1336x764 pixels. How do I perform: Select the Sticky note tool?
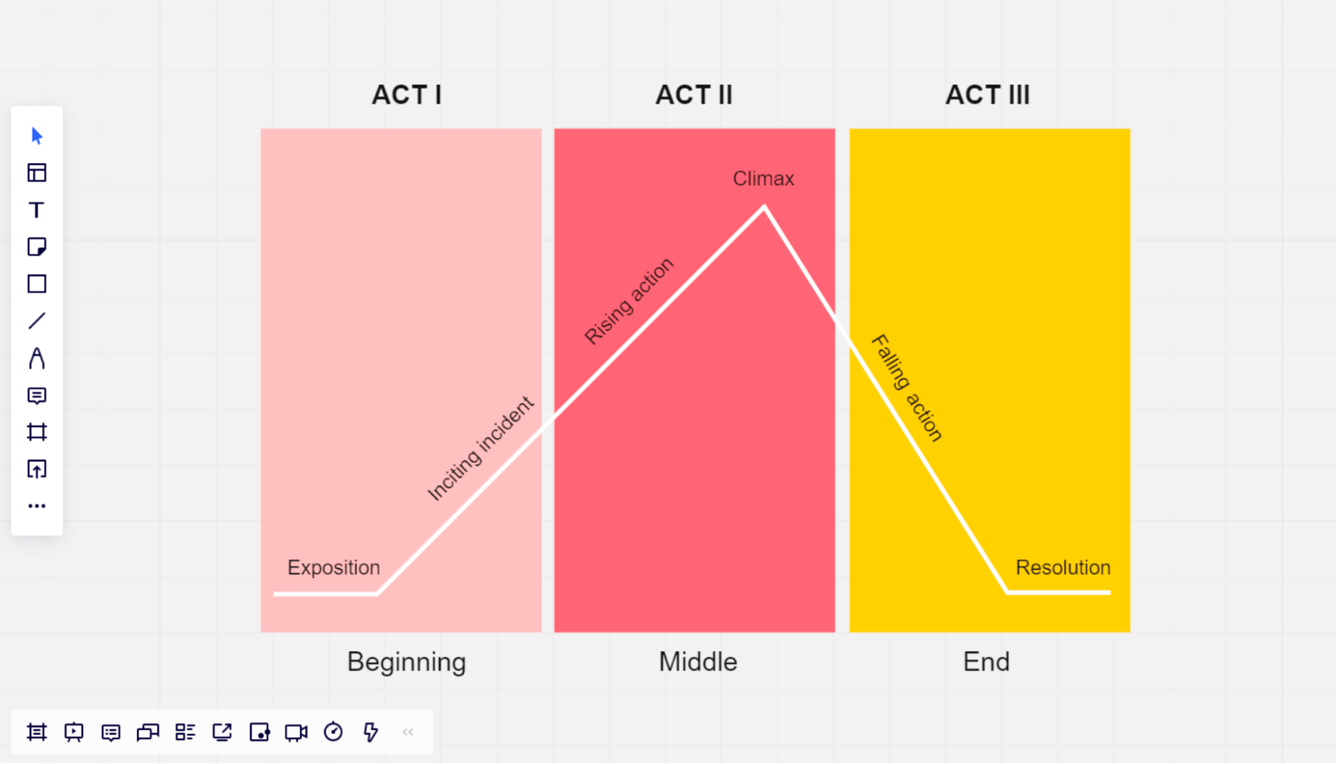pyautogui.click(x=37, y=247)
